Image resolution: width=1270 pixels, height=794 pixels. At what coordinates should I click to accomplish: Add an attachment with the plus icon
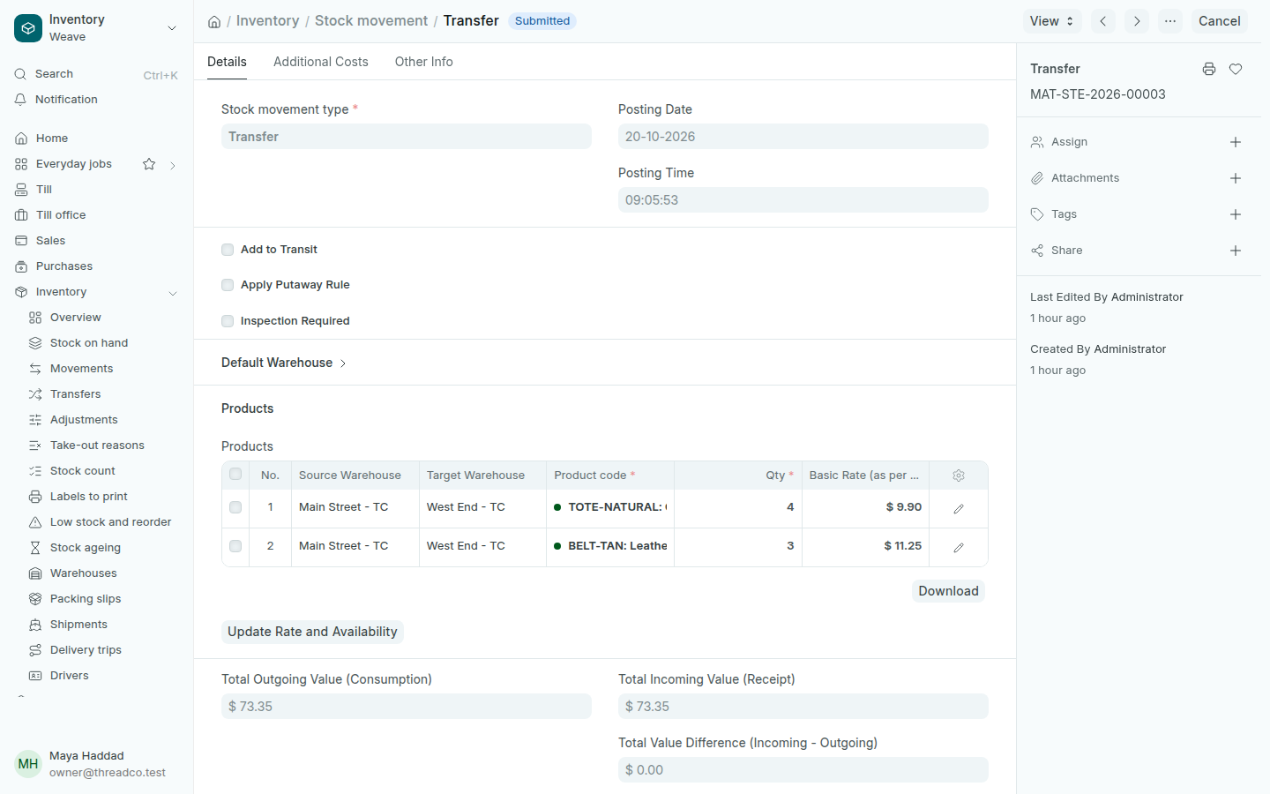[x=1236, y=178]
